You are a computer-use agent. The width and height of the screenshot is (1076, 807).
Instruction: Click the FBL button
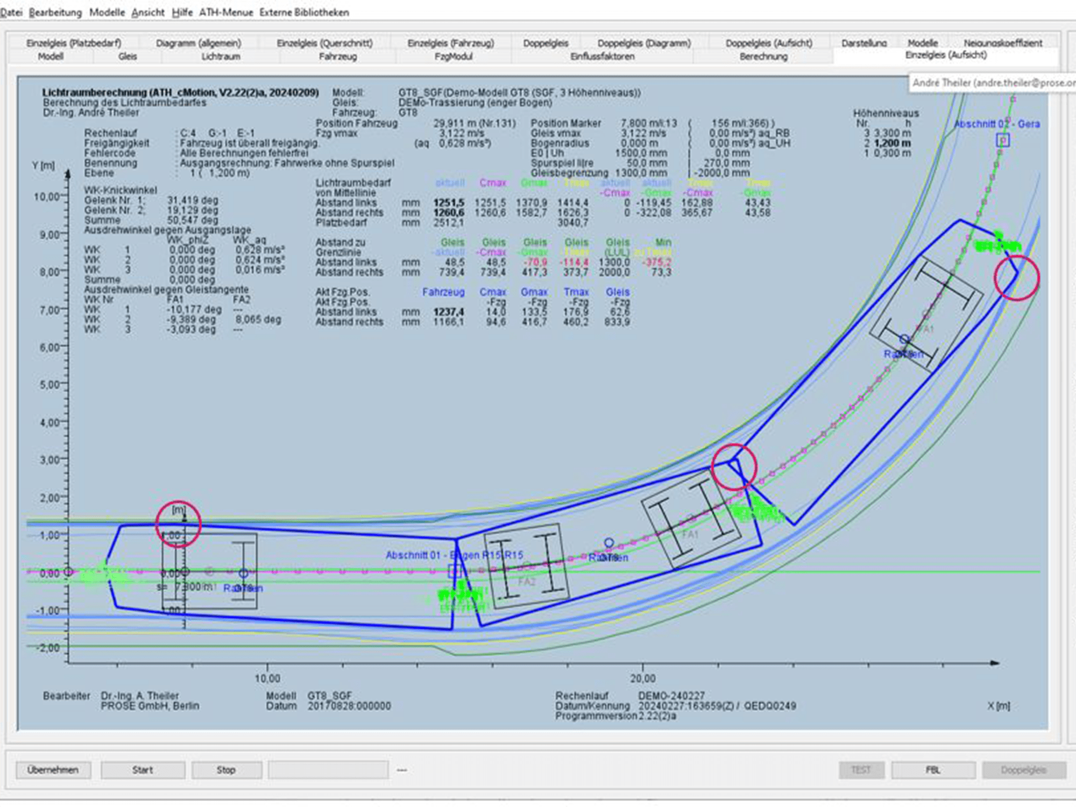tap(933, 770)
